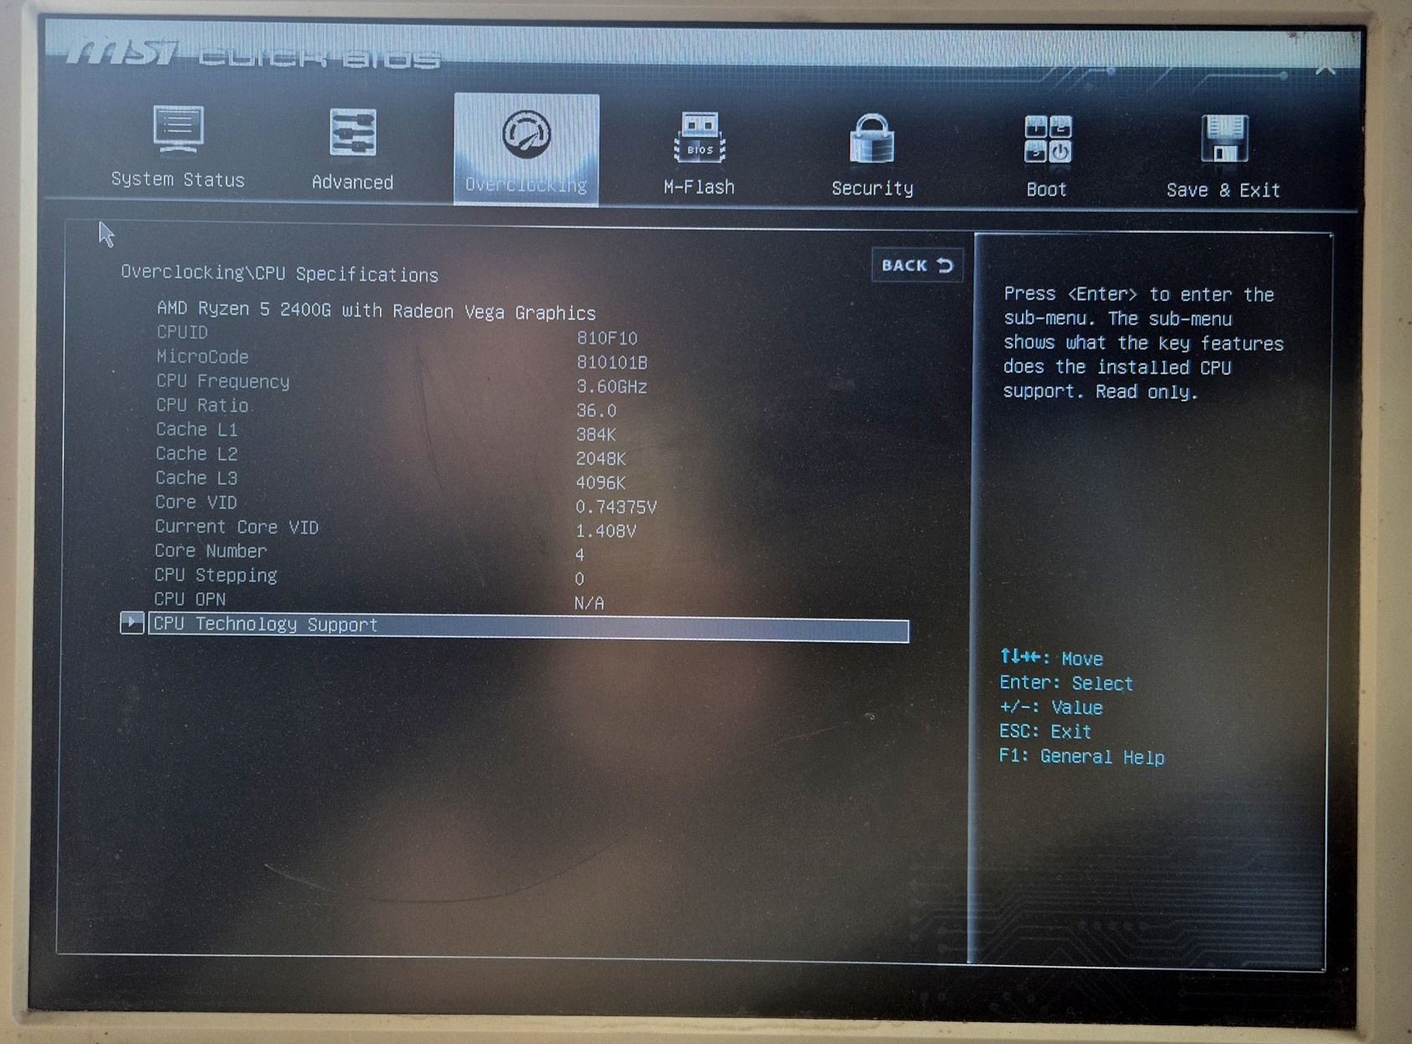Click the BACK button
This screenshot has height=1044, width=1412.
pos(917,266)
